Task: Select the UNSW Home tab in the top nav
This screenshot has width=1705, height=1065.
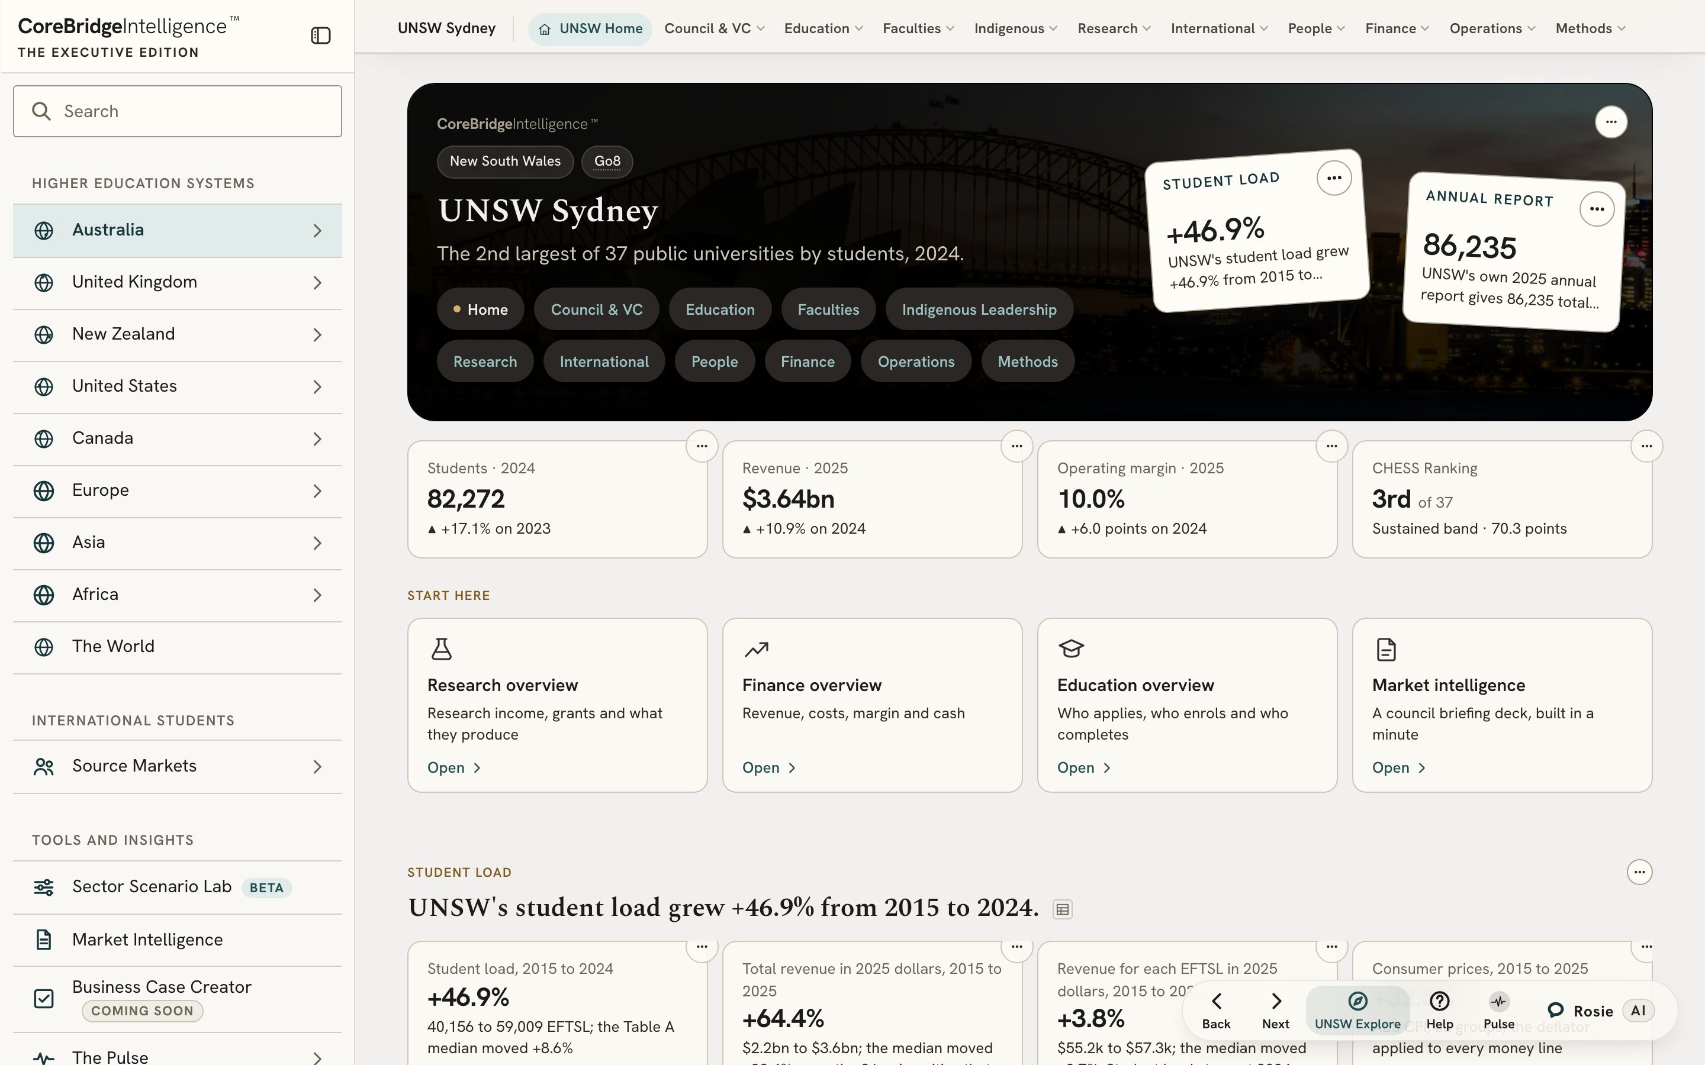Action: pyautogui.click(x=590, y=29)
